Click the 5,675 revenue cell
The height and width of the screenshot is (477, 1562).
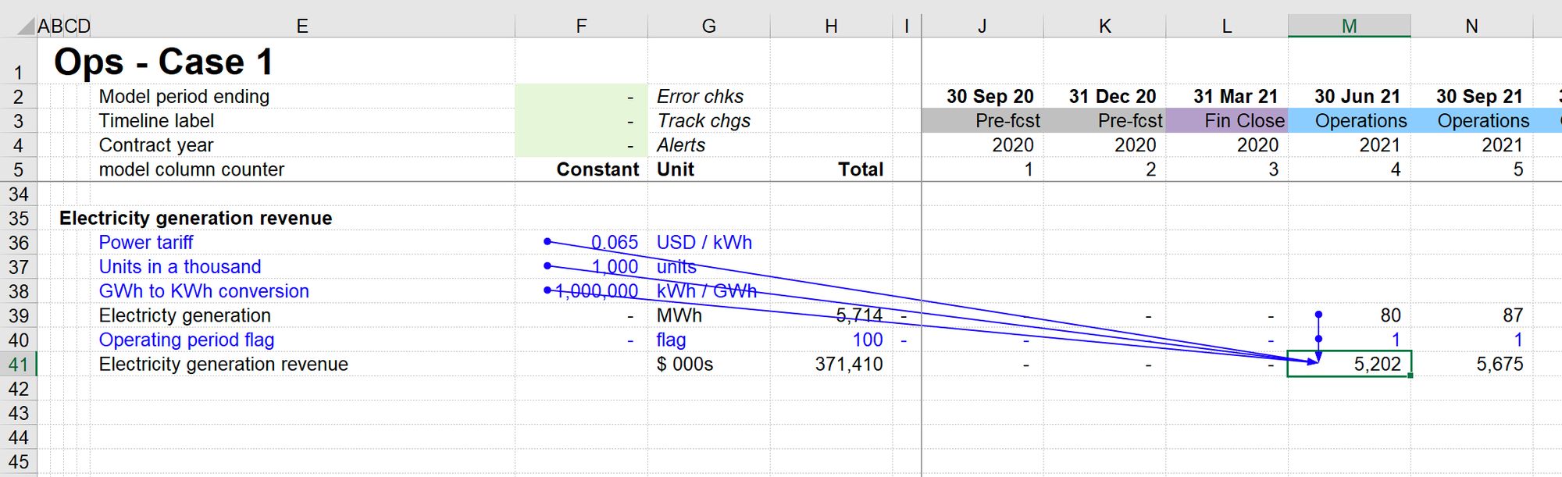coord(1500,364)
